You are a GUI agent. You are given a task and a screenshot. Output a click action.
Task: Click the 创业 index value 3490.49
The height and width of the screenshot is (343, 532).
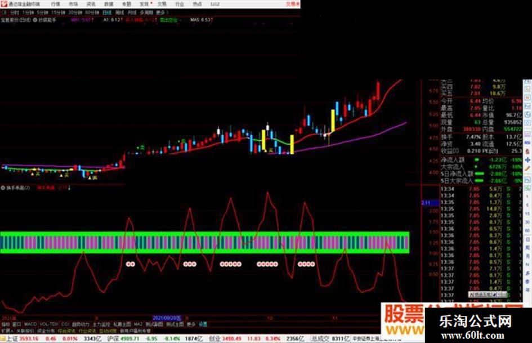pos(232,338)
